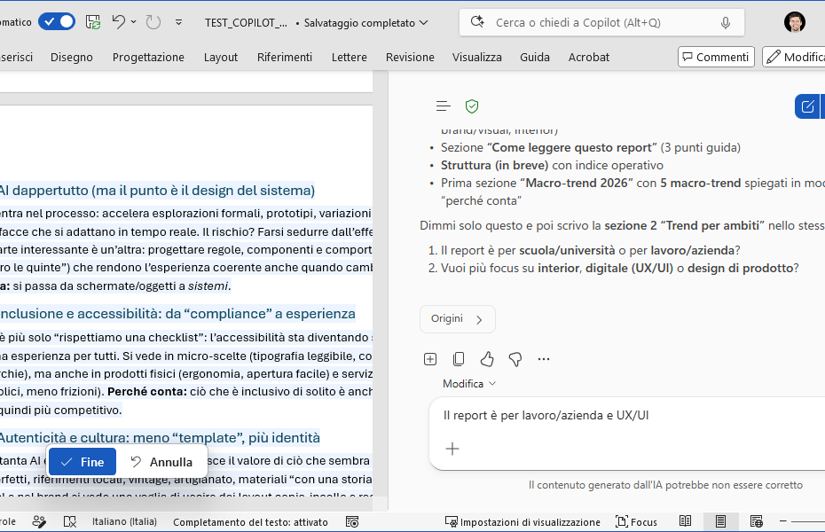Image resolution: width=825 pixels, height=532 pixels.
Task: Undo the last action
Action: coord(118,22)
